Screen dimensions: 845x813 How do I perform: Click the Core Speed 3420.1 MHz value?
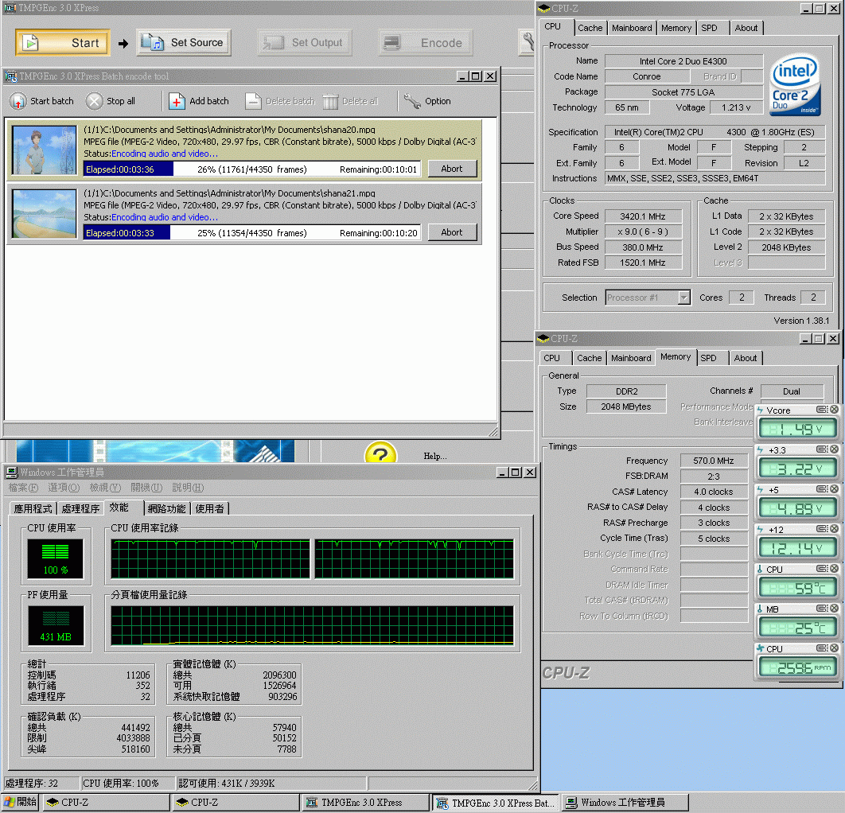pyautogui.click(x=643, y=216)
